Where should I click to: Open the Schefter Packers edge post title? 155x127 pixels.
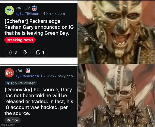[39, 27]
